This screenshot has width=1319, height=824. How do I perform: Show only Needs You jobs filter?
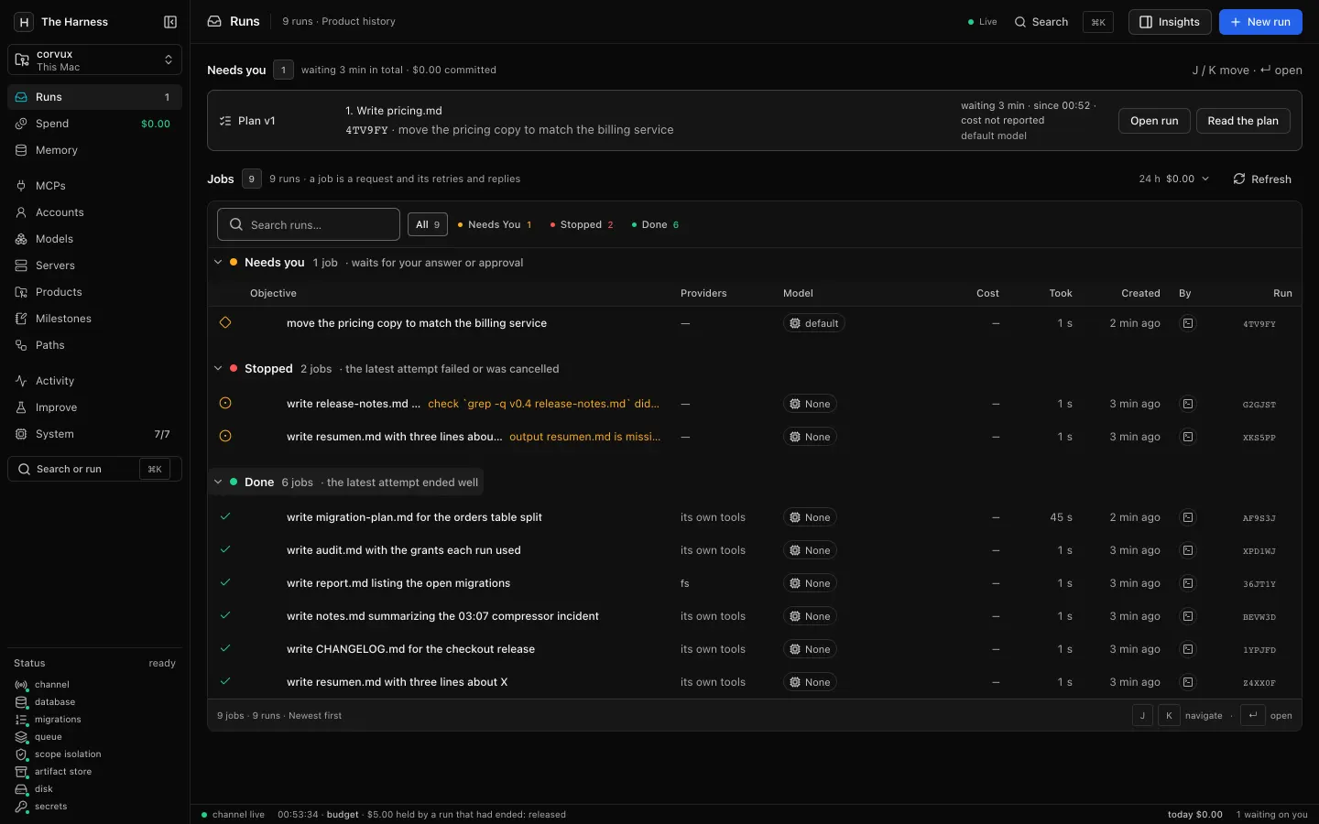(495, 224)
